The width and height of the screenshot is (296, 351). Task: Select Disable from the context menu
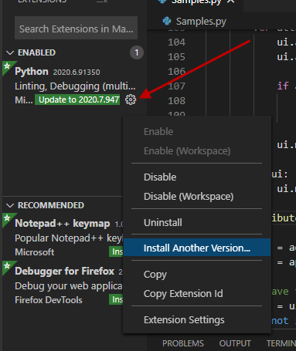[x=197, y=177]
